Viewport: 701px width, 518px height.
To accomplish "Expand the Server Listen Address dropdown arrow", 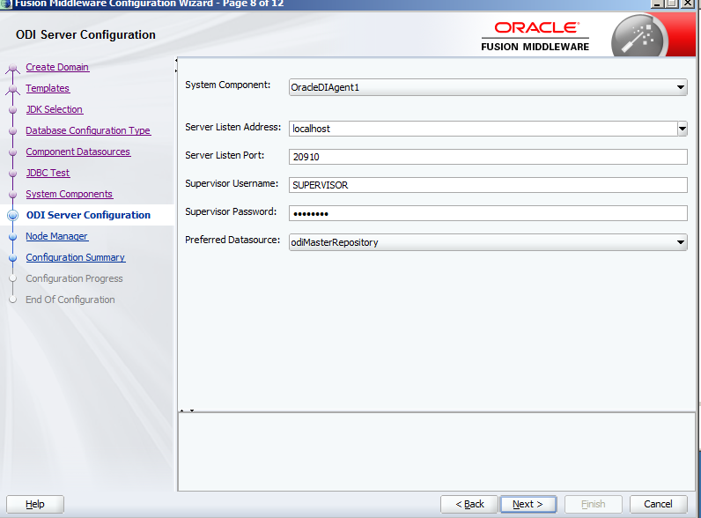I will point(682,129).
